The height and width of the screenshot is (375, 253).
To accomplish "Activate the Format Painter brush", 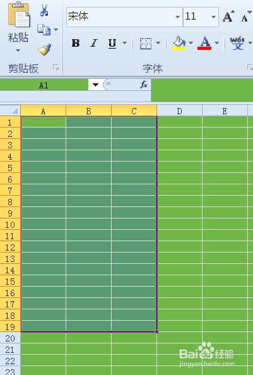I will [x=44, y=49].
